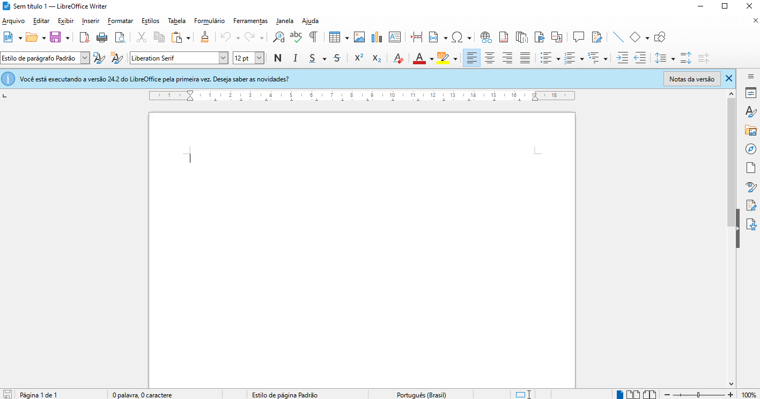Copy selection with the Copy icon
This screenshot has height=399, width=760.
159,37
